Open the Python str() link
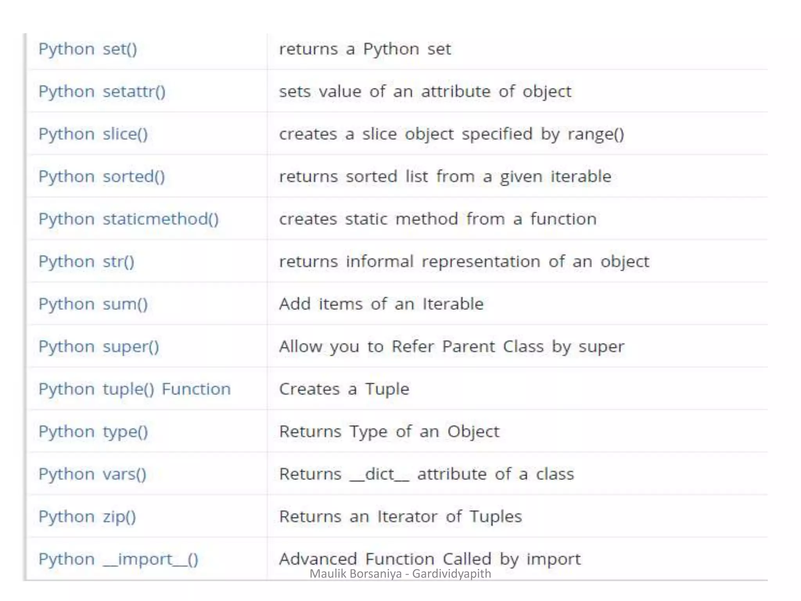801x601 pixels. pyautogui.click(x=86, y=262)
